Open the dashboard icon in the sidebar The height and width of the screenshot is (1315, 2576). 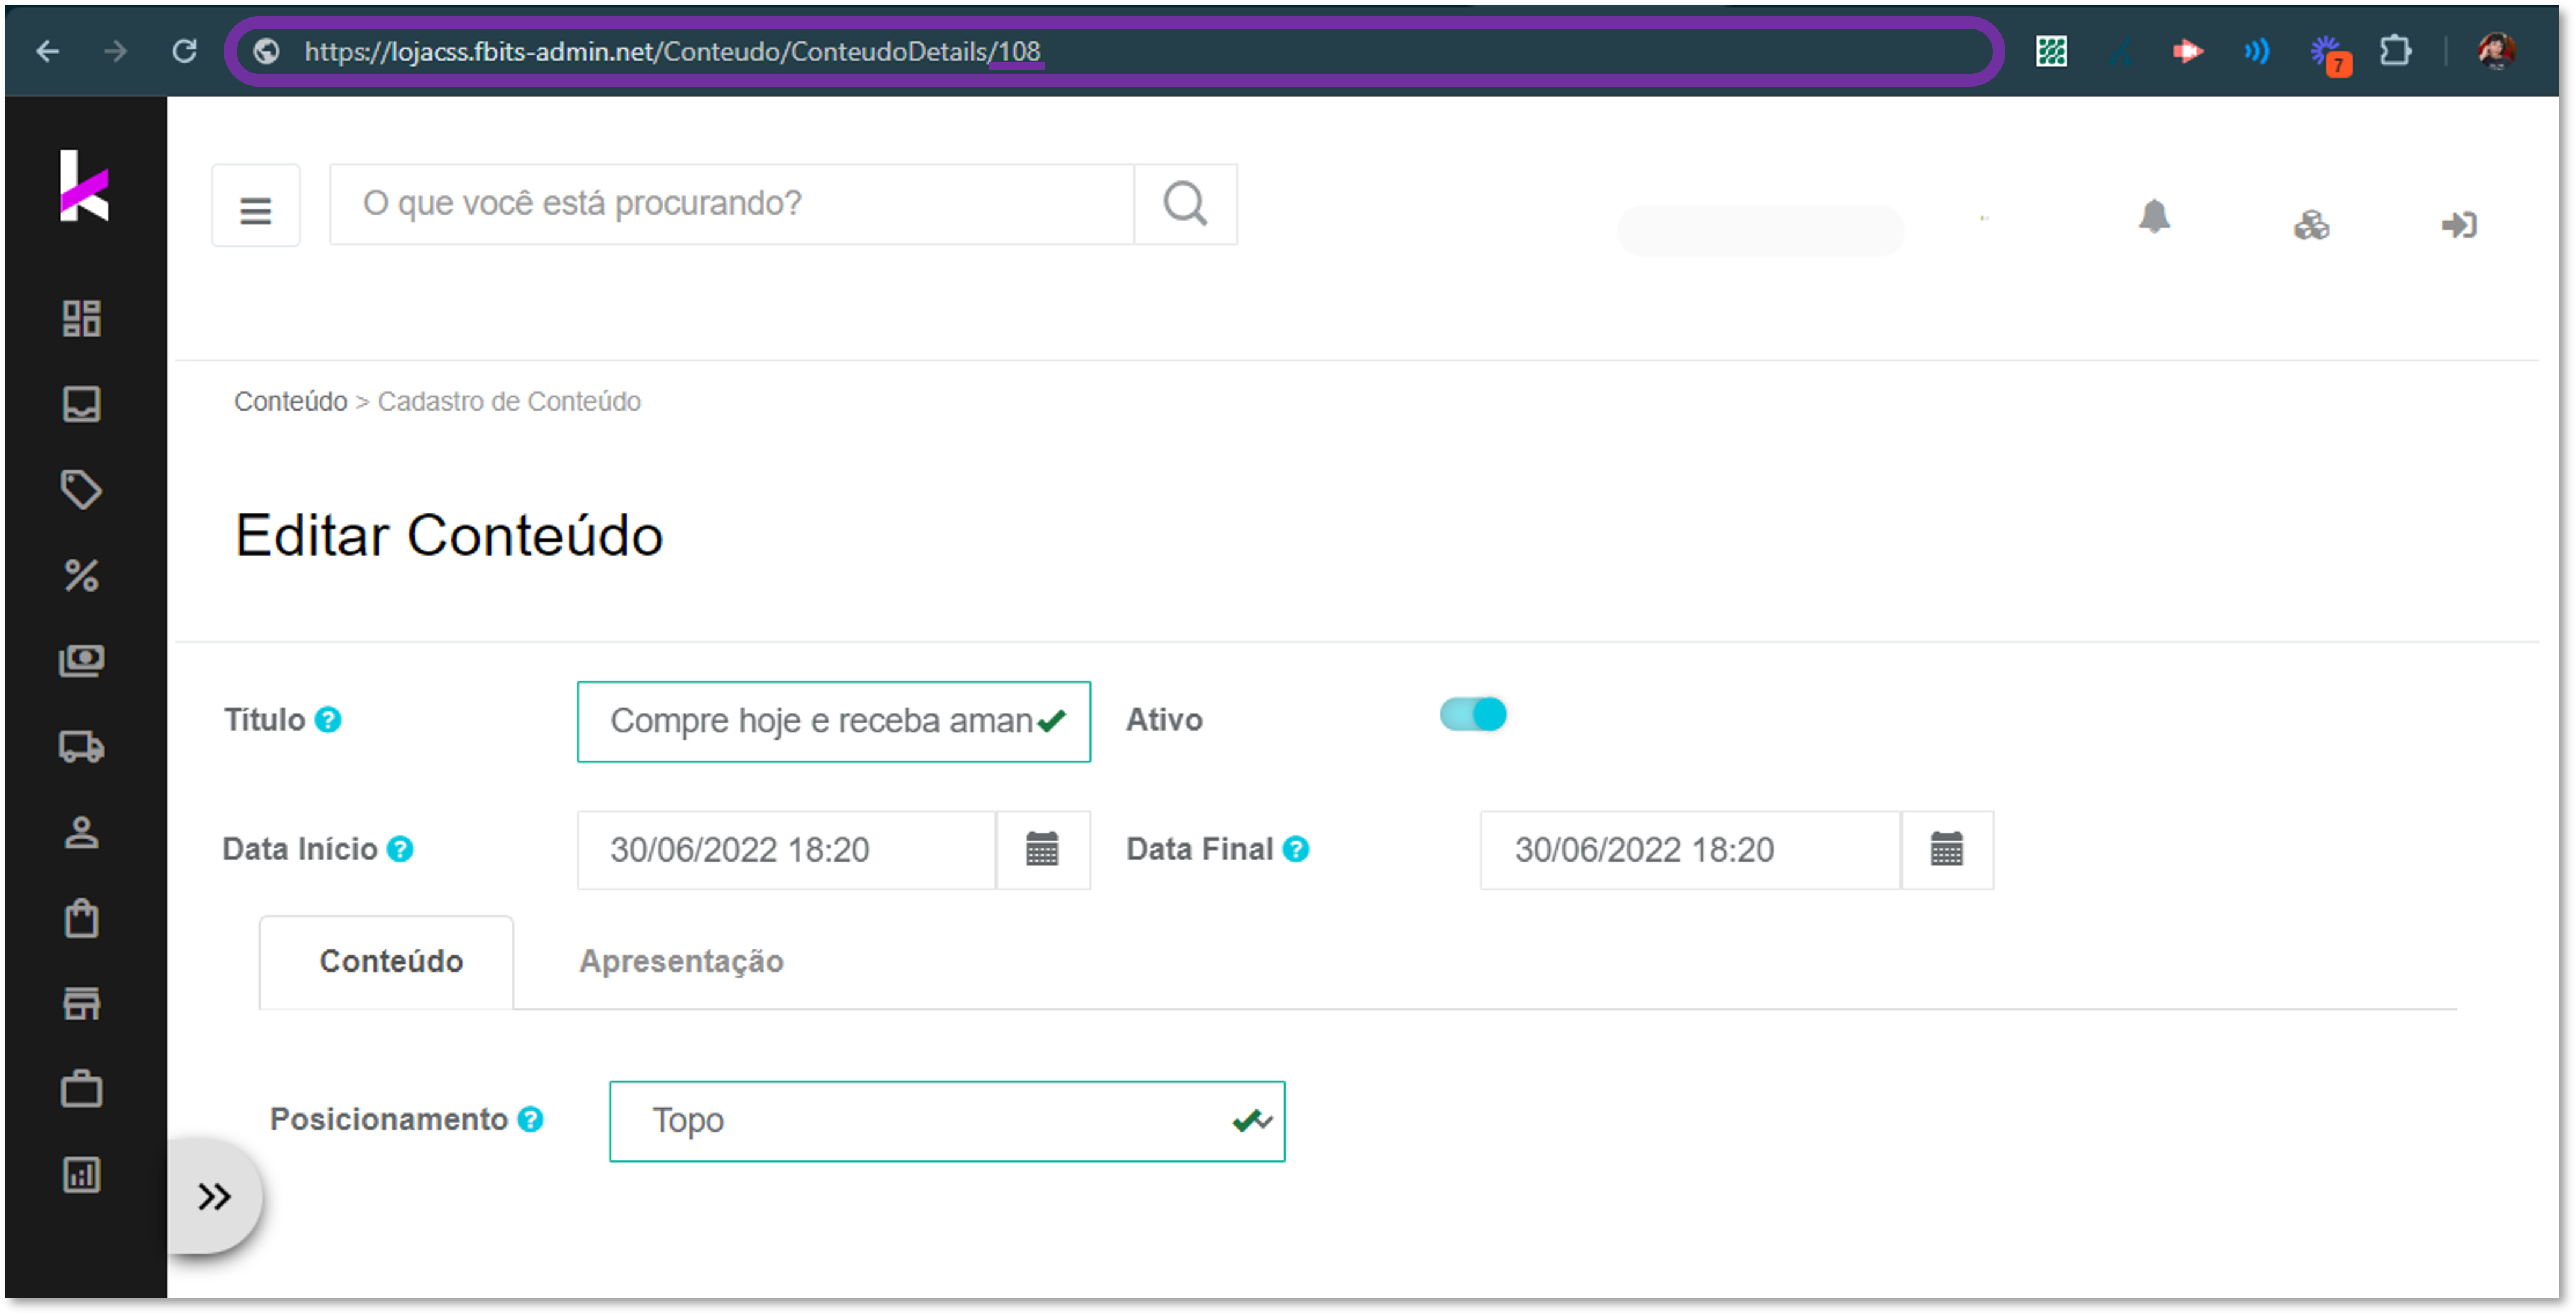82,319
